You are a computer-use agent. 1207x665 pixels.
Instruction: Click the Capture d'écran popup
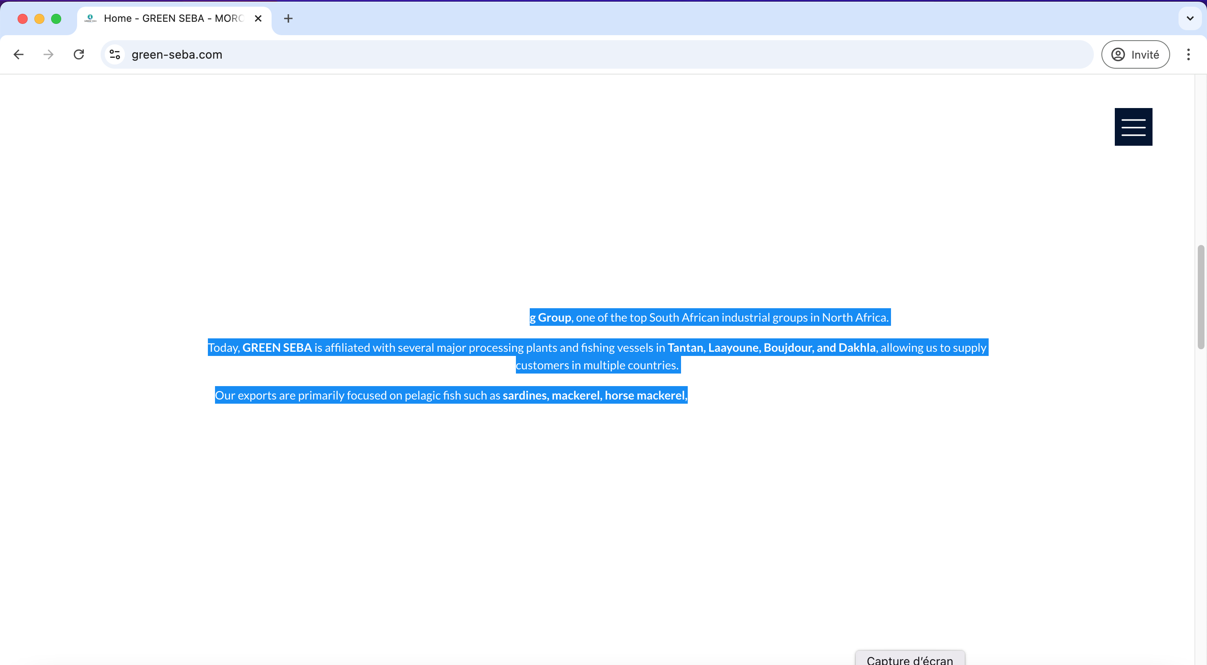tap(909, 660)
